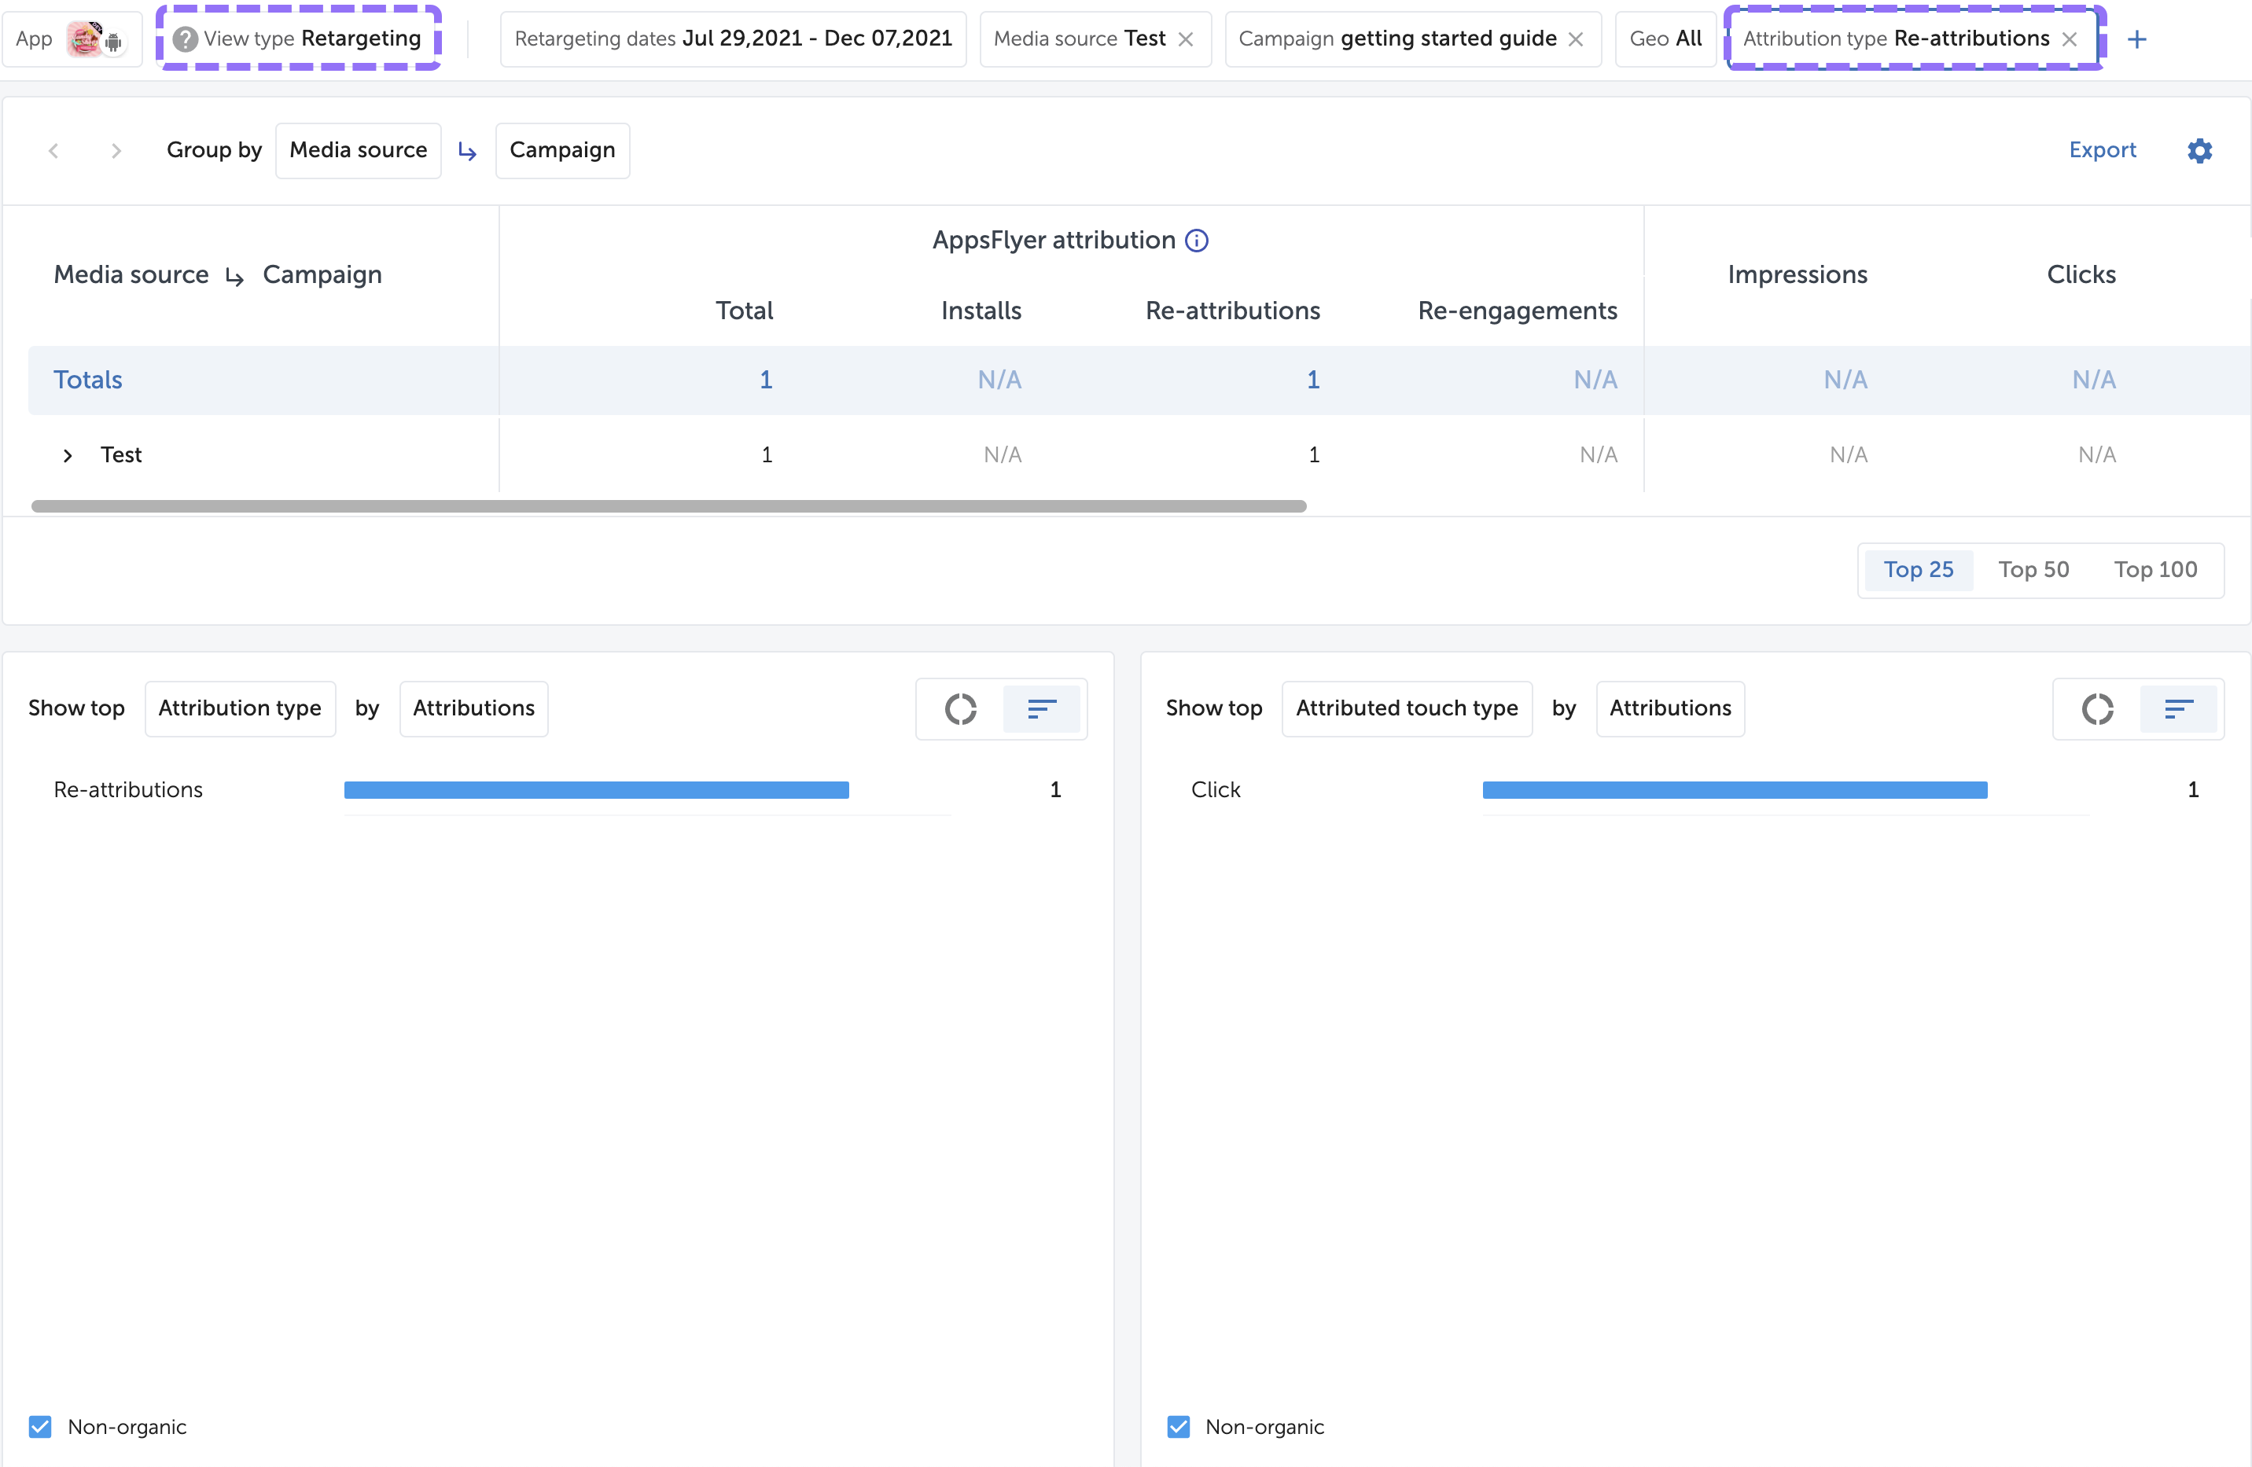
Task: Click View type help question icon
Action: 186,39
